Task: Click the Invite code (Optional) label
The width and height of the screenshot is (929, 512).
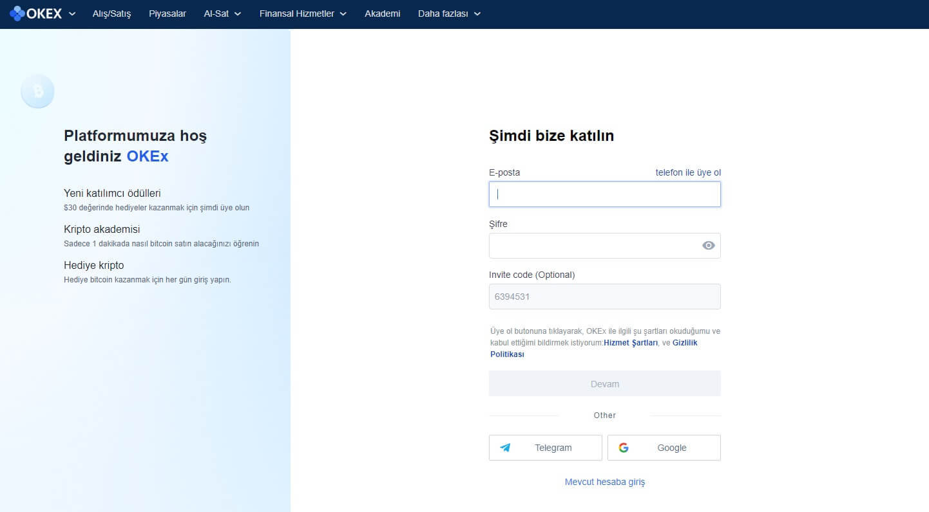Action: (x=532, y=275)
